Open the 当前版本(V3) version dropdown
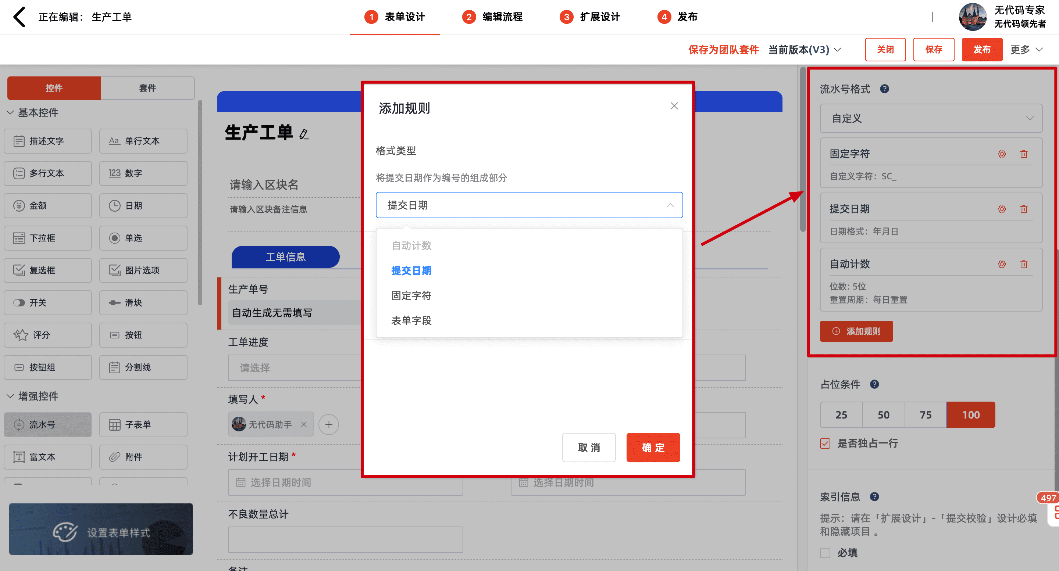Screen dimensions: 1059x571 tap(805, 50)
